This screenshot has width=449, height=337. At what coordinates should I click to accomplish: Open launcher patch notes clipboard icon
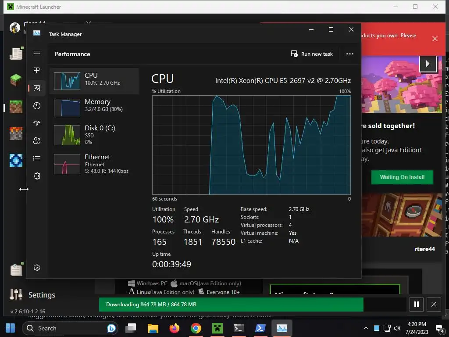pos(16,269)
